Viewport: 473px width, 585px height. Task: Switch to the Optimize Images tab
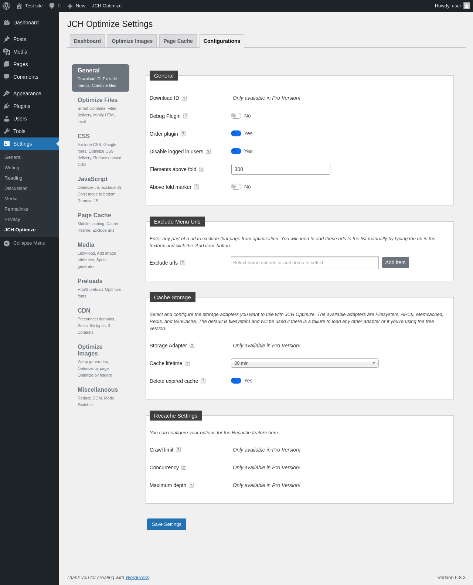pyautogui.click(x=132, y=41)
